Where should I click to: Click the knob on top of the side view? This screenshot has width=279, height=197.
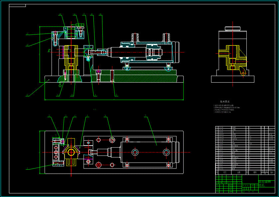tap(232, 29)
